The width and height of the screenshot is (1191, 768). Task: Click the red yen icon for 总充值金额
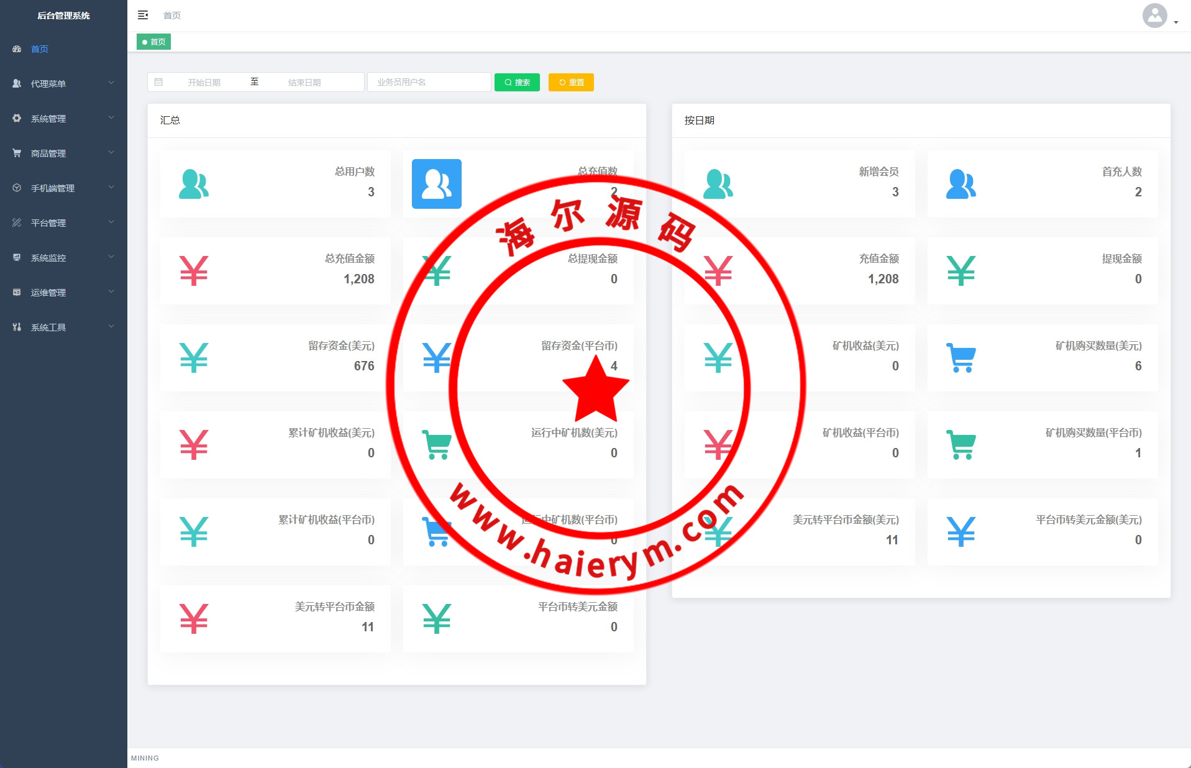click(194, 271)
